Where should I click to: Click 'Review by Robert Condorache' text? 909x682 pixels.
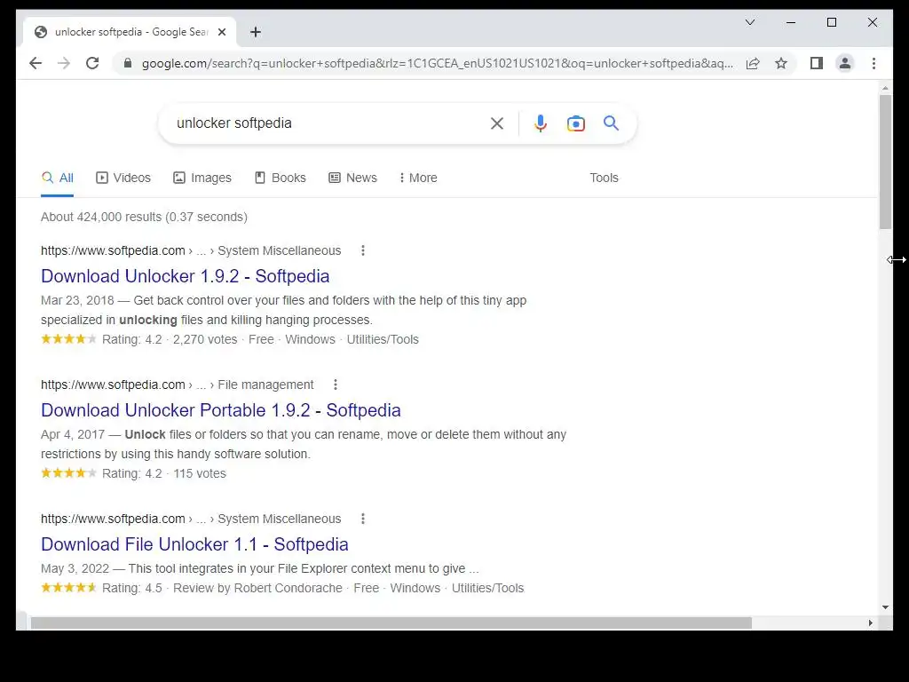coord(257,588)
